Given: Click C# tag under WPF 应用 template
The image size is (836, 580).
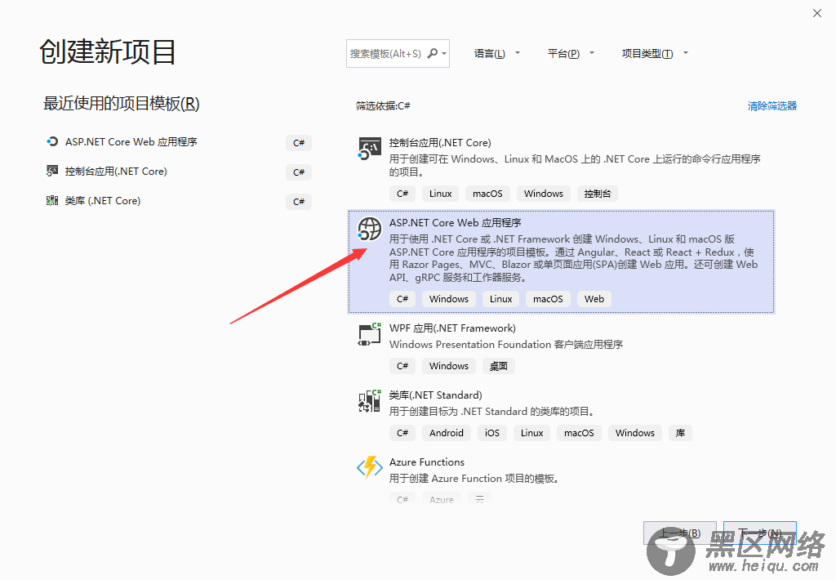Looking at the screenshot, I should click(402, 366).
